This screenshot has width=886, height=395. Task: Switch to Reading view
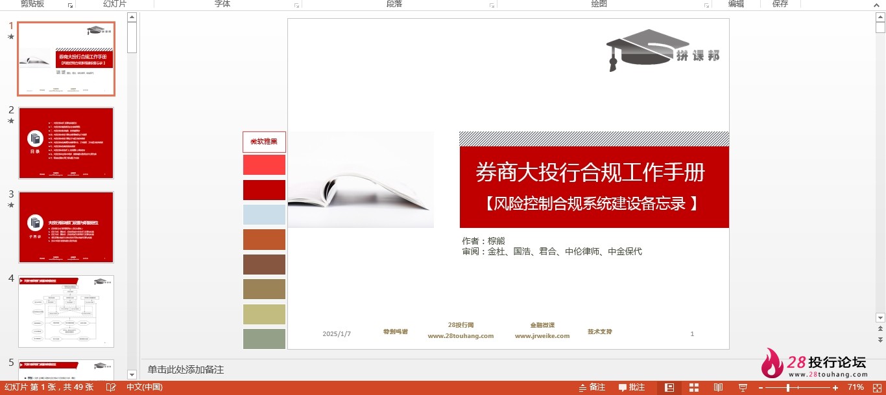click(x=718, y=387)
